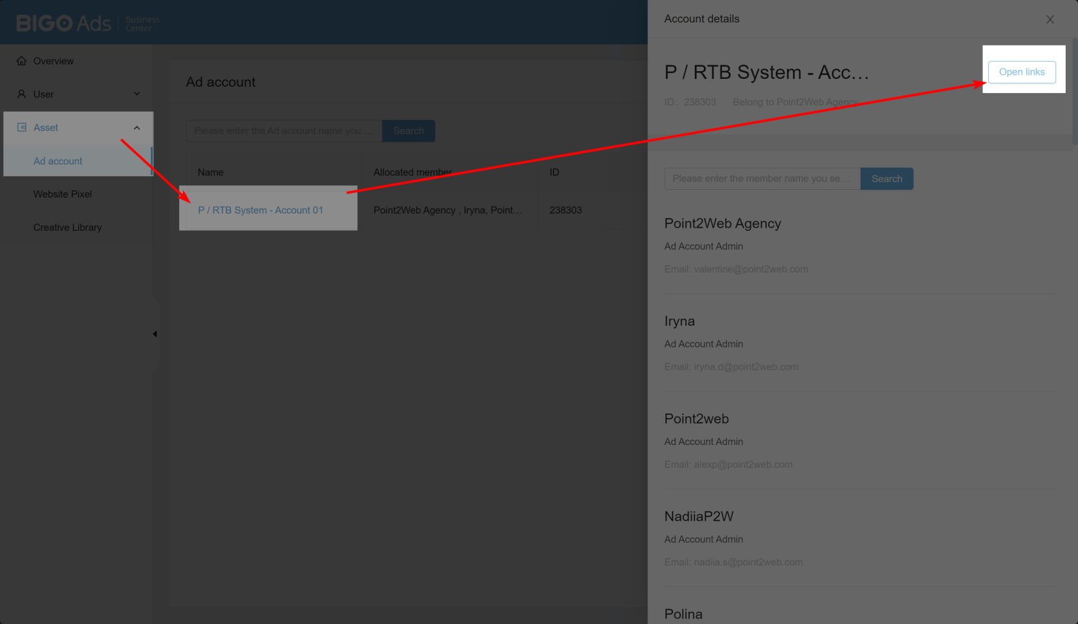Click the Polina member name
The height and width of the screenshot is (624, 1078).
tap(683, 614)
